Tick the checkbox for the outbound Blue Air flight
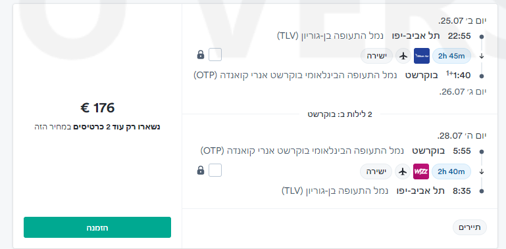 click(x=215, y=55)
